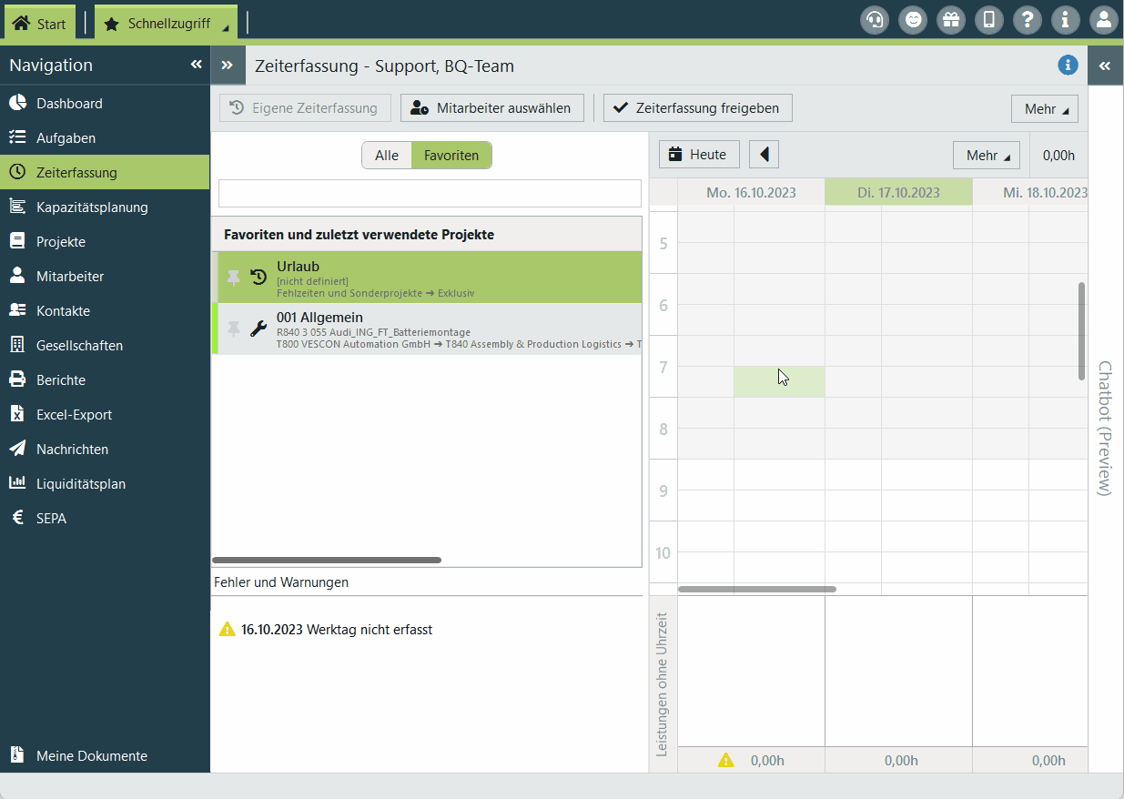Open the user profile icon
Image resolution: width=1124 pixels, height=799 pixels.
click(x=1104, y=20)
